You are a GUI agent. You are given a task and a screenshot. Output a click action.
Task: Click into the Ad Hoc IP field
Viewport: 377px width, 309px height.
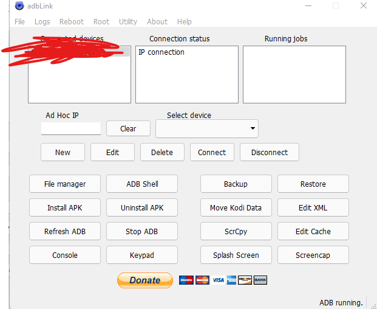pos(71,128)
